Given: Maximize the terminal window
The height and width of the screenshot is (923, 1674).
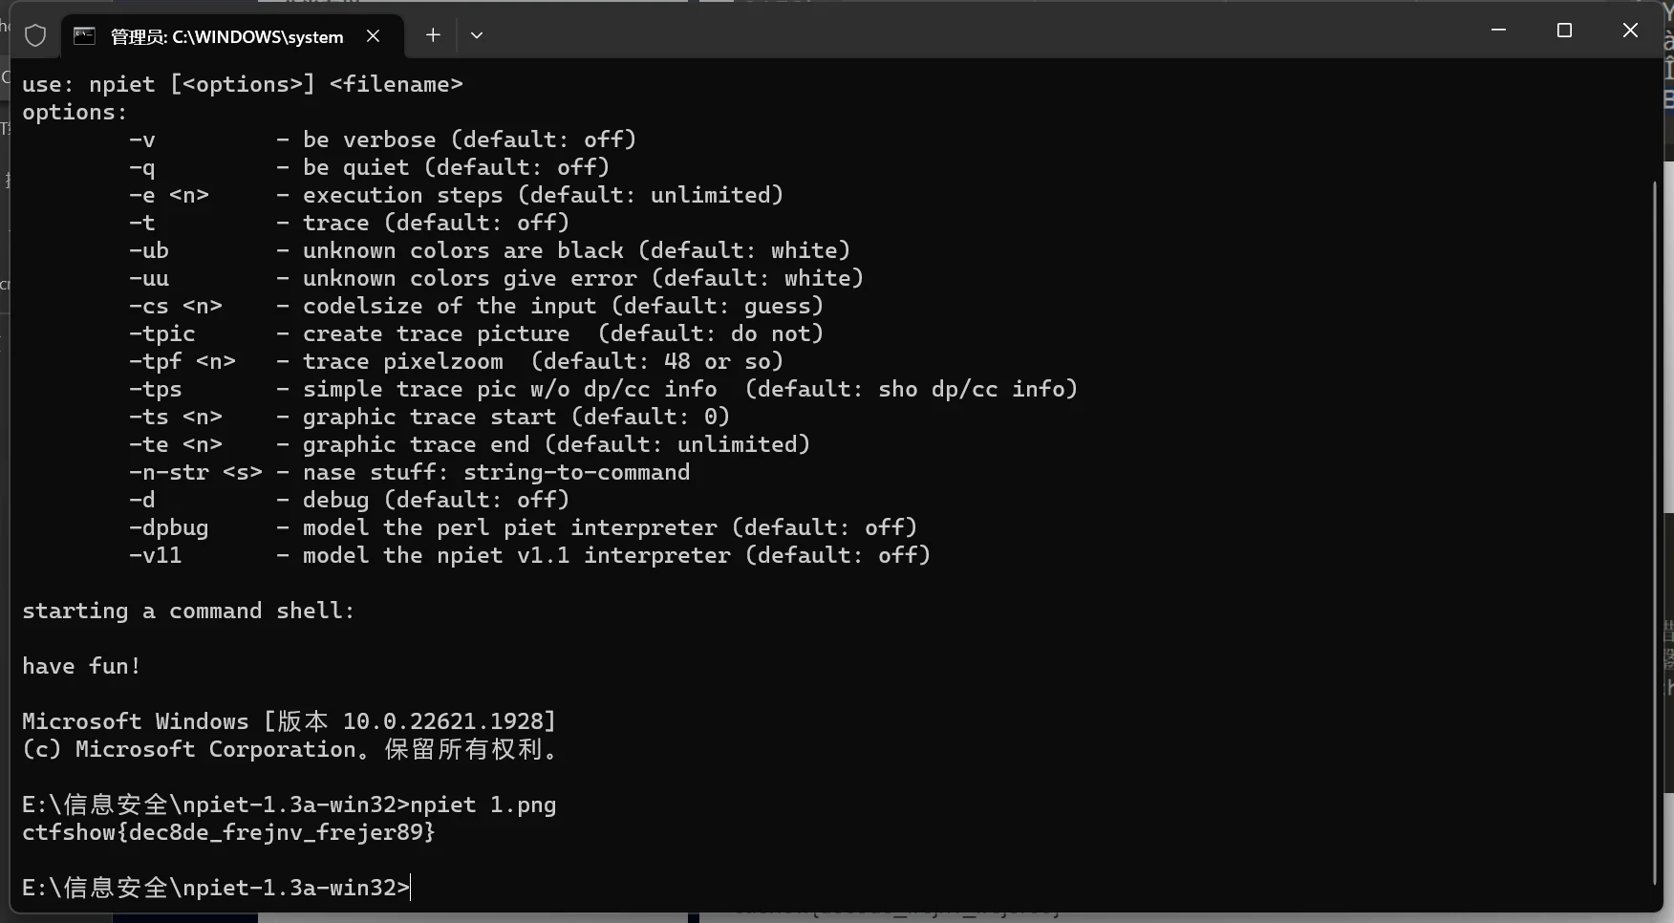Looking at the screenshot, I should tap(1564, 31).
